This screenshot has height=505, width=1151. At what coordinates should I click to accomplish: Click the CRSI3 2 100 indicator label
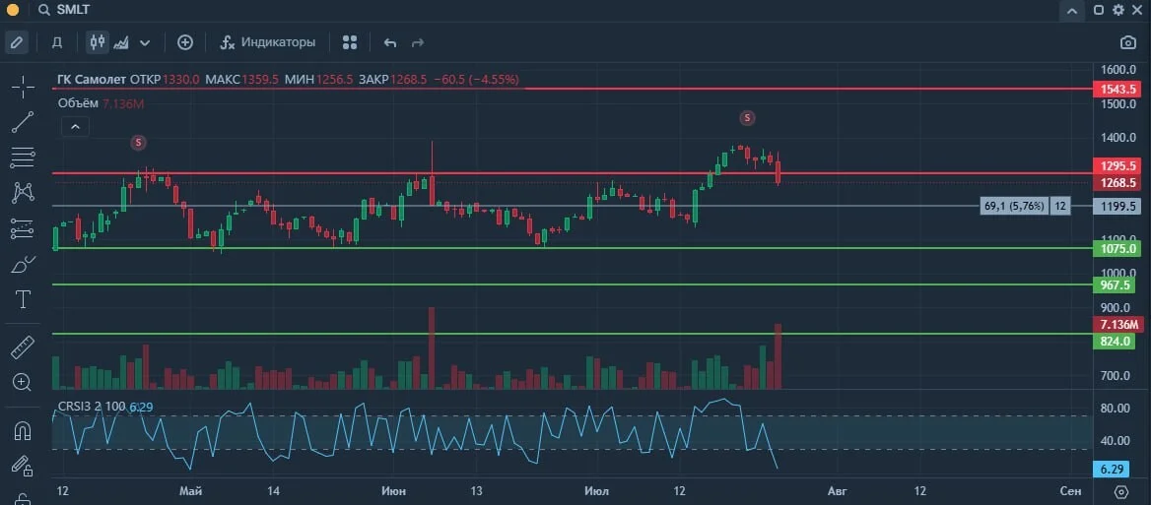(x=92, y=407)
